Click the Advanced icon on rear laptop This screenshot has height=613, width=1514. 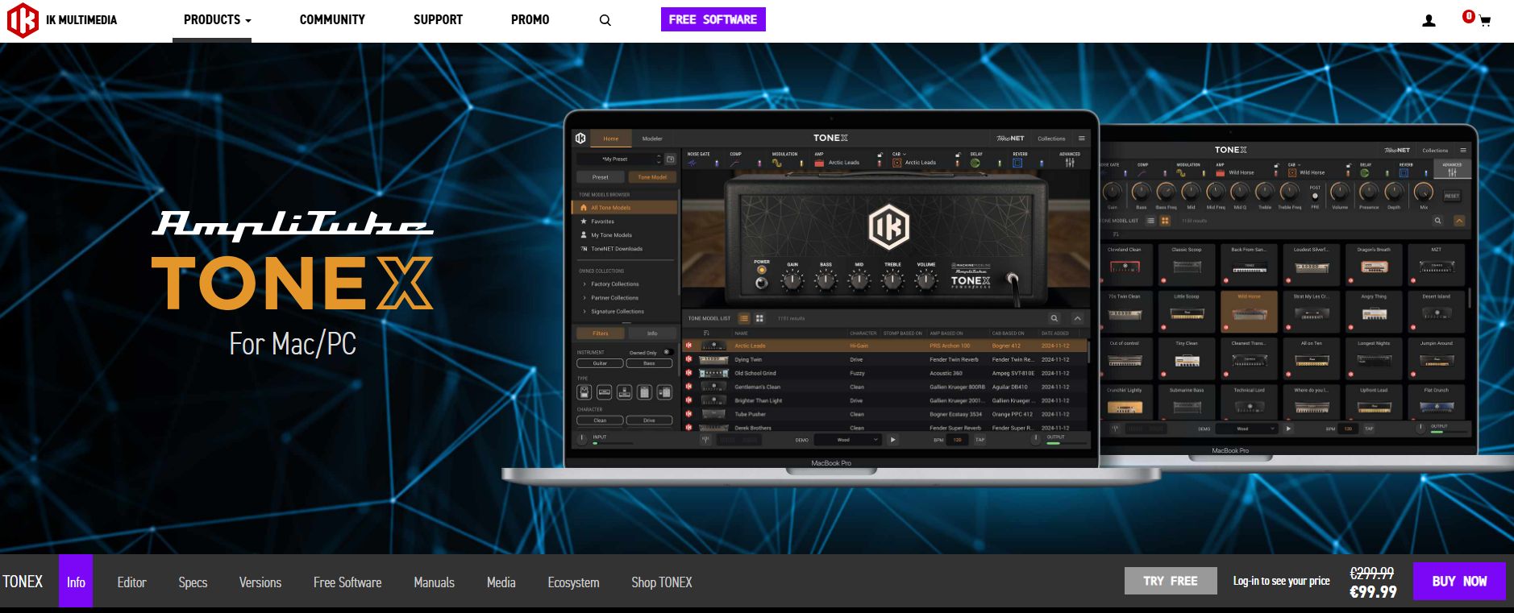[1452, 171]
